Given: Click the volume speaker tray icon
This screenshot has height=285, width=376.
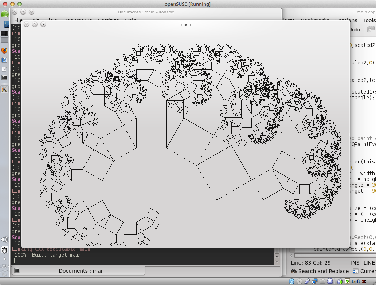Looking at the screenshot, I should [x=4, y=240].
